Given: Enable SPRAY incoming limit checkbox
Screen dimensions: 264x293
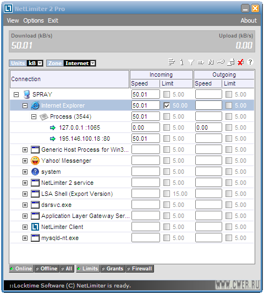Looking at the screenshot, I should pyautogui.click(x=167, y=94).
